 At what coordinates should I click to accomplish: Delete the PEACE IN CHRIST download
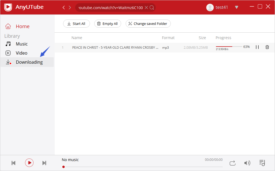pos(267,47)
